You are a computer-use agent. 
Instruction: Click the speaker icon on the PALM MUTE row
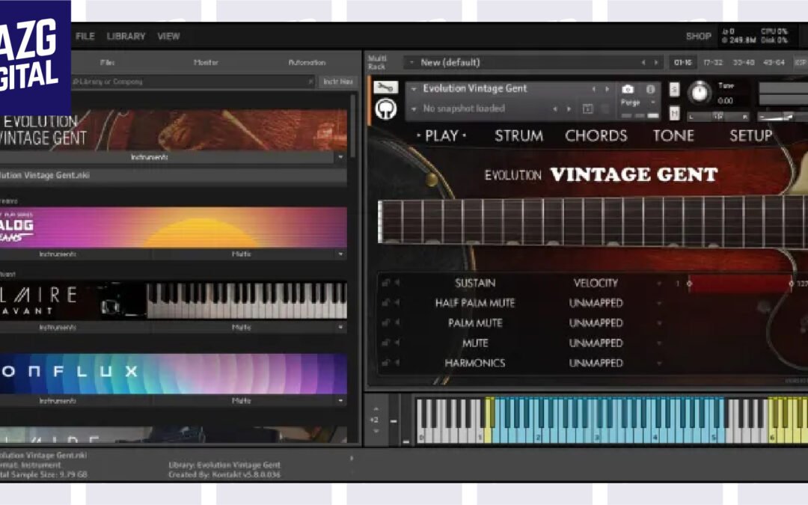(x=397, y=322)
